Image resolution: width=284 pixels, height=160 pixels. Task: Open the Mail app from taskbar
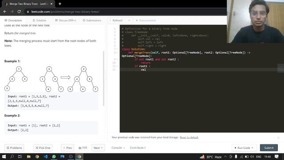63,156
